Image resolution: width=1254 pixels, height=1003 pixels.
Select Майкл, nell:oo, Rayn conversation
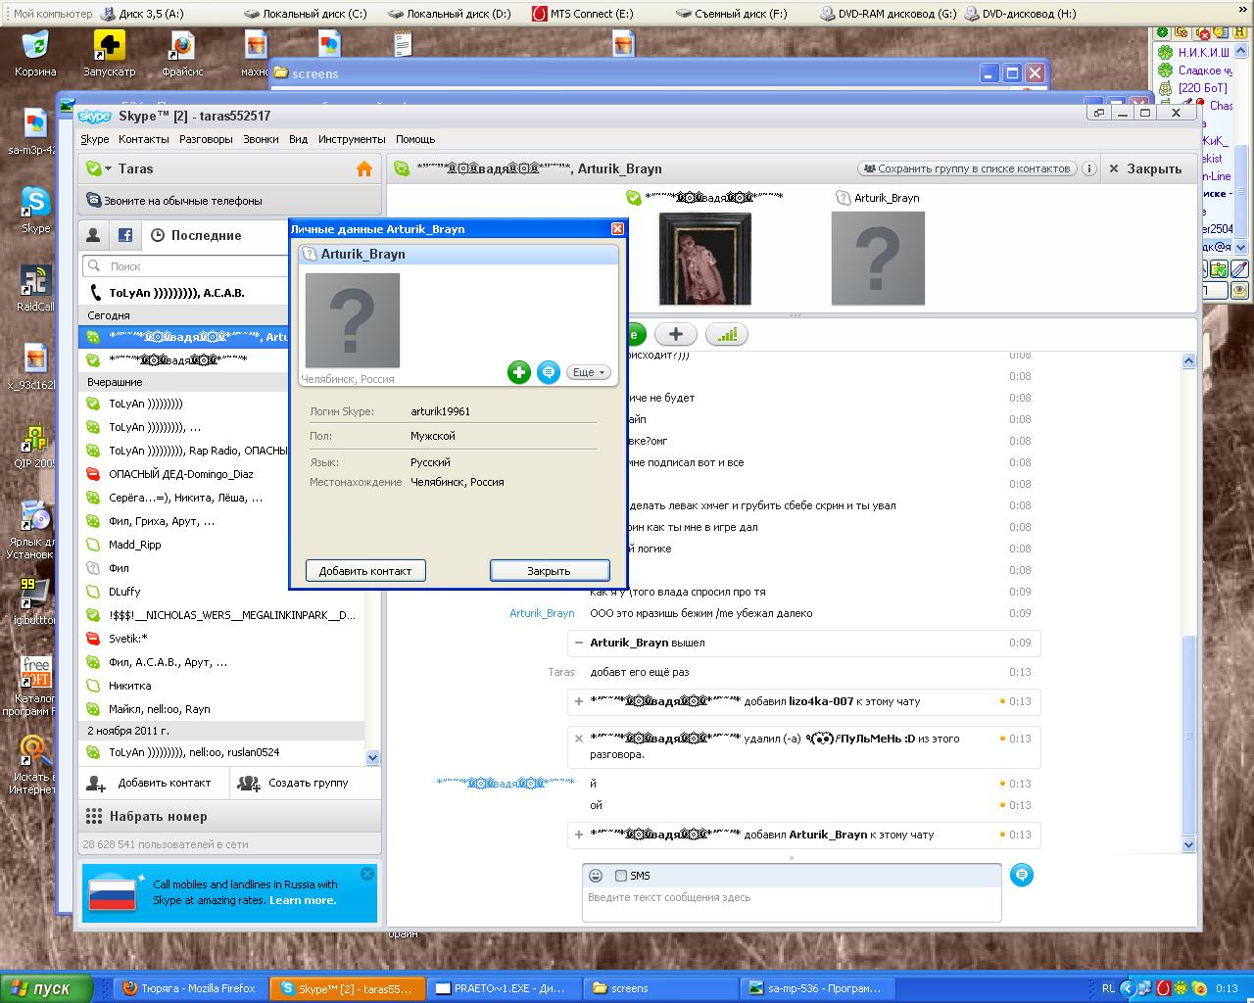(x=221, y=709)
